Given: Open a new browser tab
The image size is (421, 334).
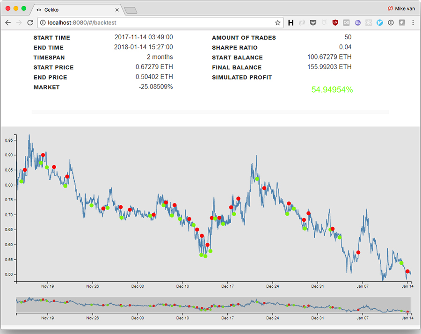Looking at the screenshot, I should coord(131,10).
